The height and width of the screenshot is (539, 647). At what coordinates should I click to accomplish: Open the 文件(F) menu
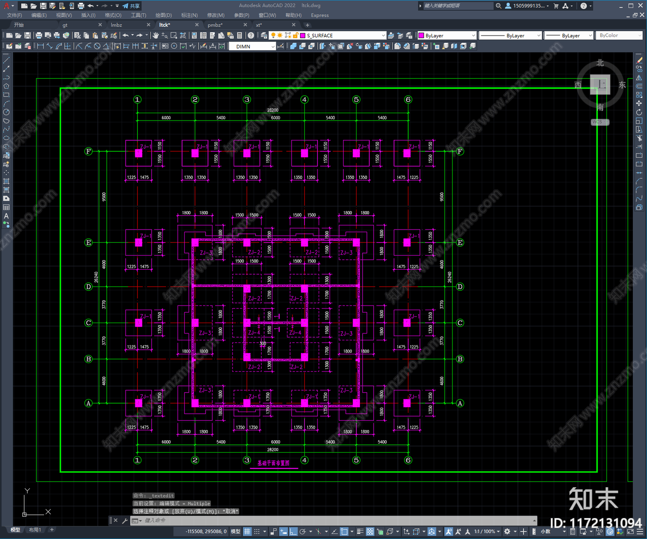coord(15,15)
